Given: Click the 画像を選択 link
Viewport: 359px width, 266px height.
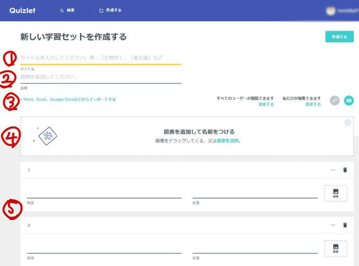Looking at the screenshot, I should [x=228, y=140].
